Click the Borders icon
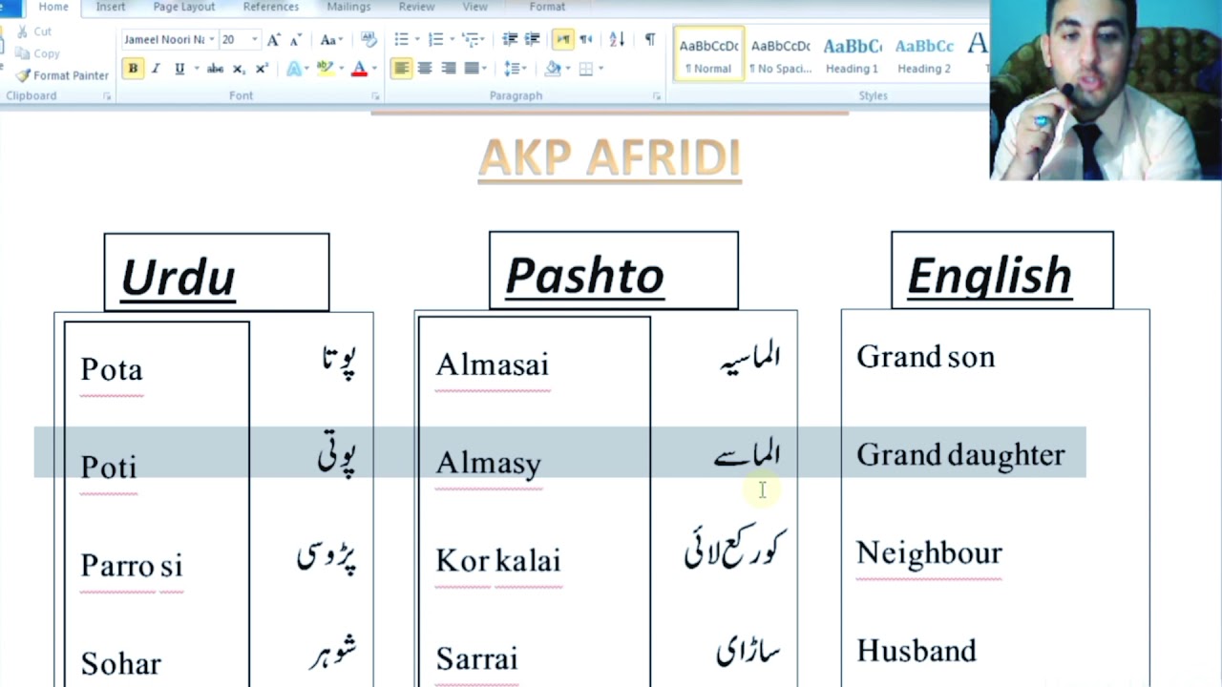Screen dimensions: 1222x687 point(586,69)
